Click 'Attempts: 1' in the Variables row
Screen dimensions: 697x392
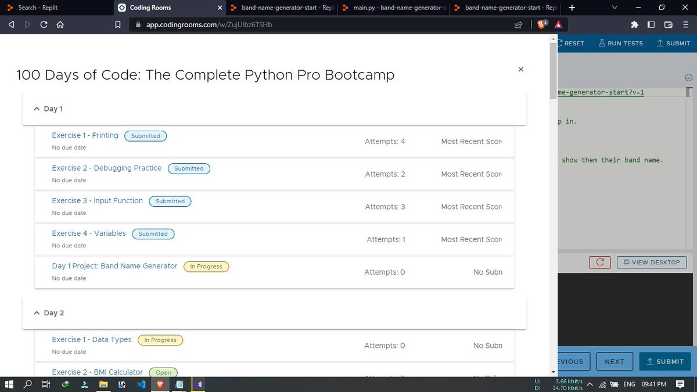pyautogui.click(x=386, y=239)
